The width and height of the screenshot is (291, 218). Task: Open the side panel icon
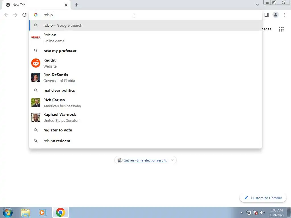click(x=267, y=15)
